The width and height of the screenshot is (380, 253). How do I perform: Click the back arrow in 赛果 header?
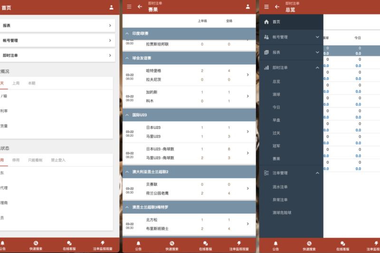point(140,7)
